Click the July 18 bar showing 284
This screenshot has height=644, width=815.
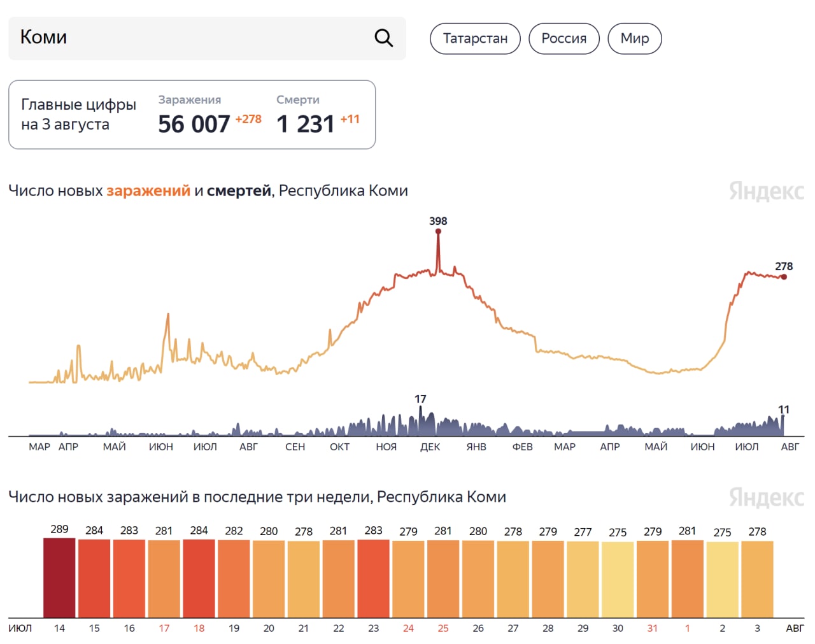pos(199,578)
